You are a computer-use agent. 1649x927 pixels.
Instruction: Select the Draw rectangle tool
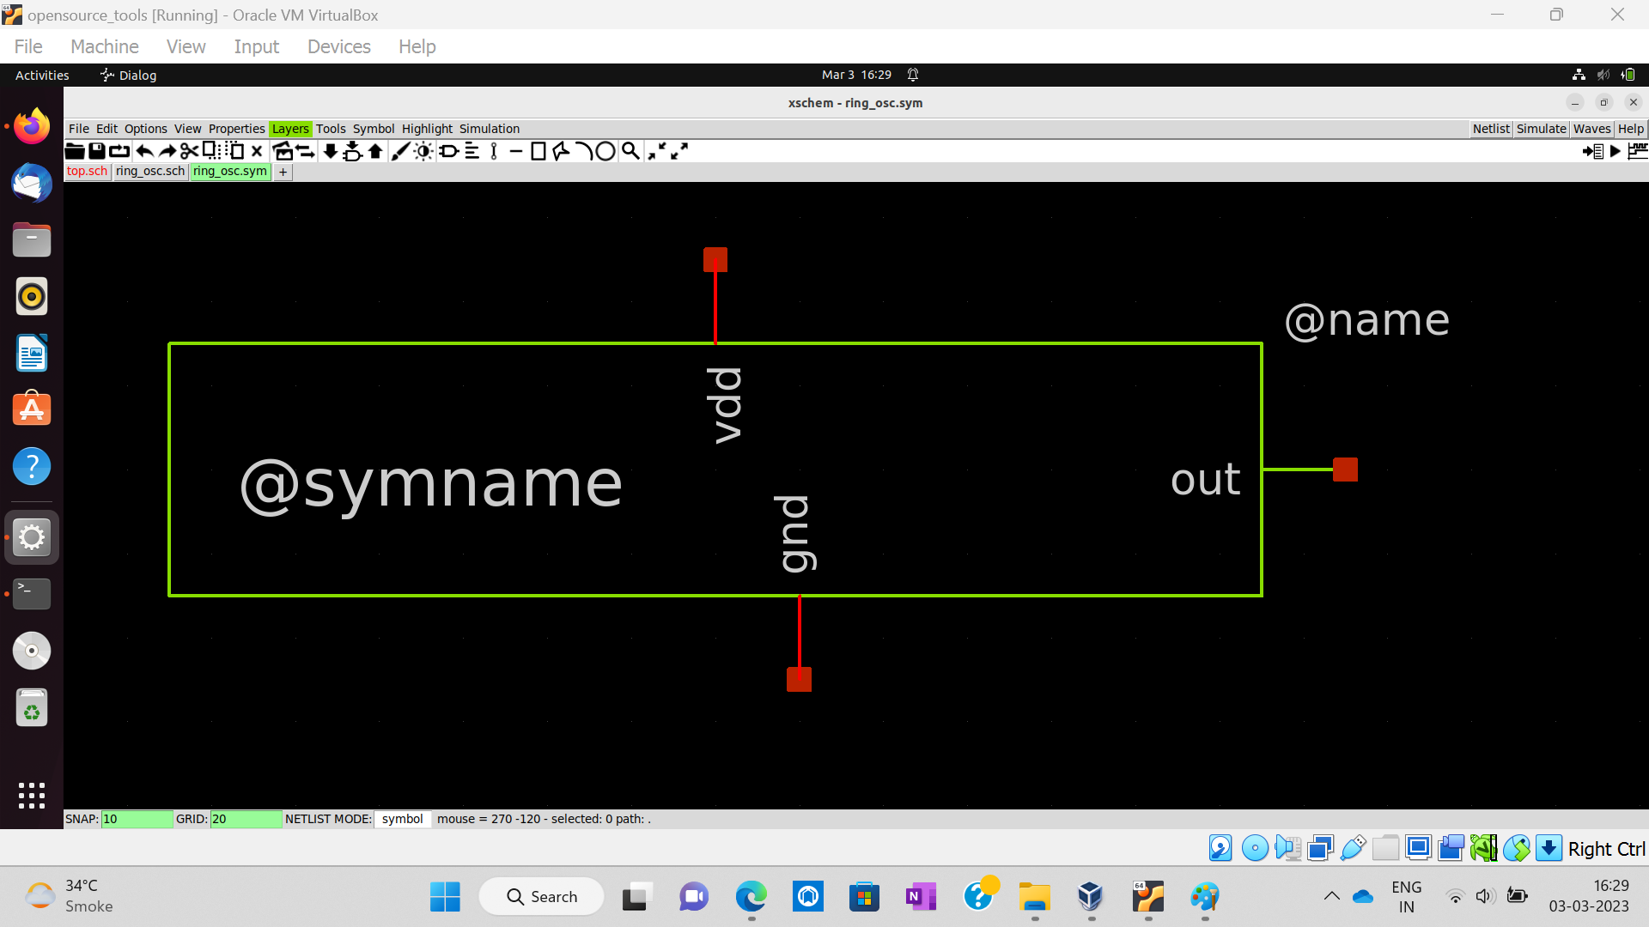539,152
